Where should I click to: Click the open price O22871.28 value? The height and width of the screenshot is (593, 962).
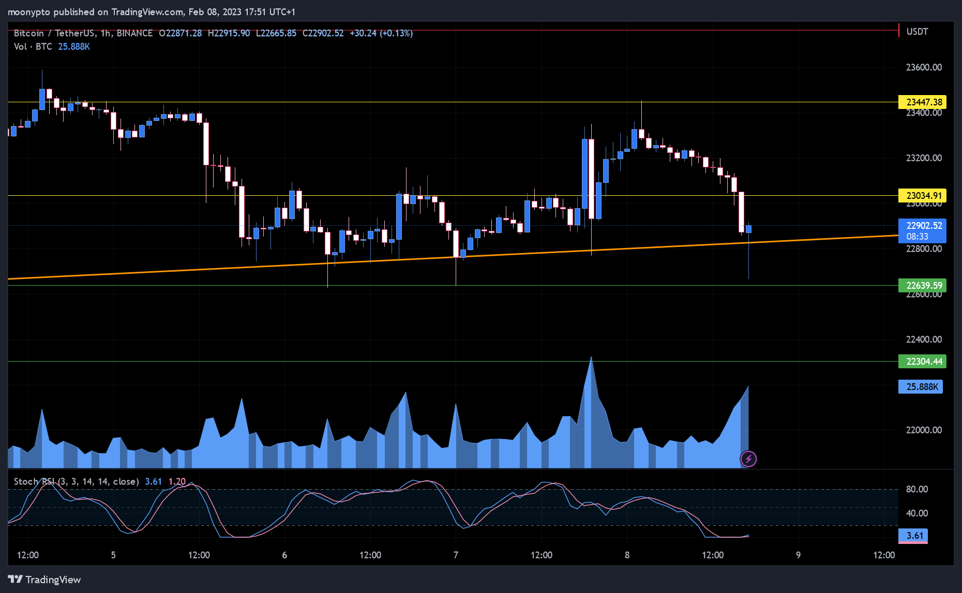tap(181, 33)
